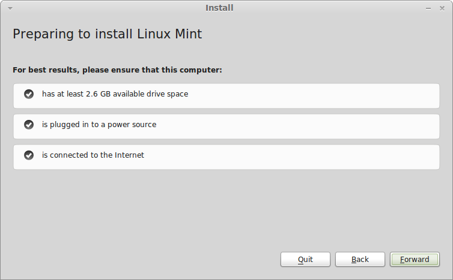Click empty title bar area left of 'Install'

(108, 8)
